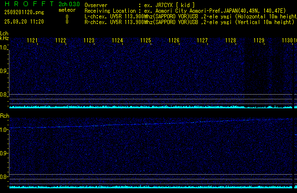This screenshot has height=193, width=297.
Task: Click the meteor count heading
Action: (x=67, y=10)
